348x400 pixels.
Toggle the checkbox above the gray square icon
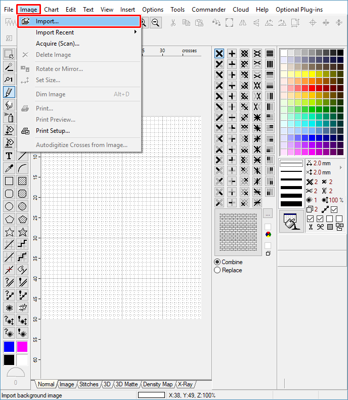pyautogui.click(x=329, y=219)
